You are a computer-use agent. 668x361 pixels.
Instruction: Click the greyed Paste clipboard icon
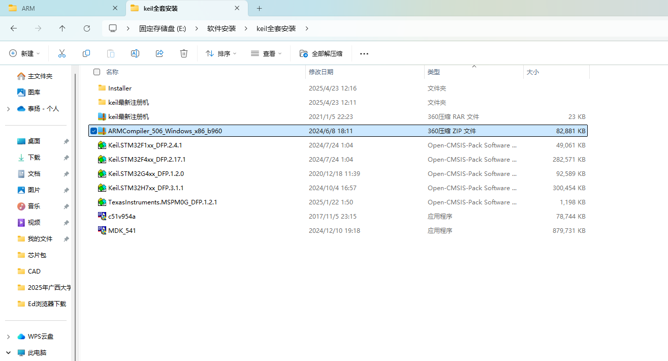point(111,53)
